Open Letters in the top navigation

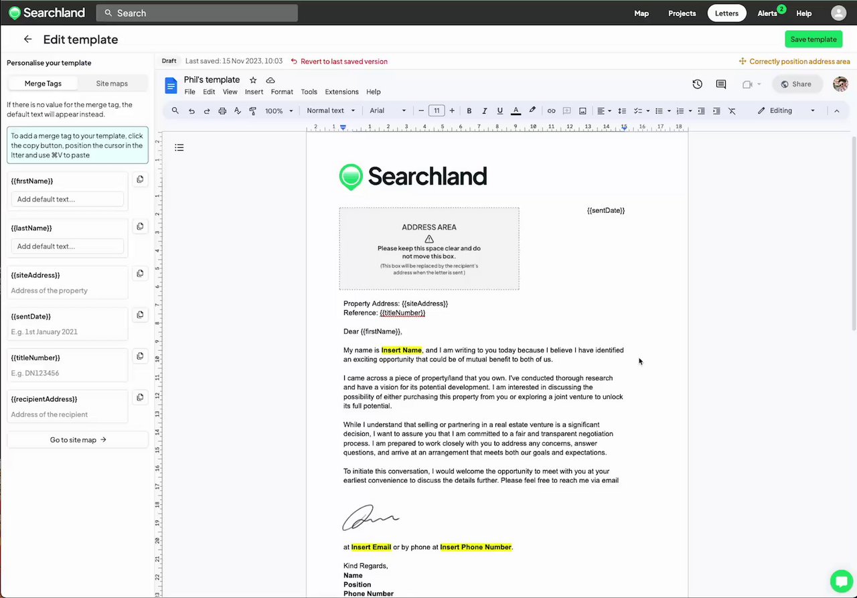coord(726,13)
